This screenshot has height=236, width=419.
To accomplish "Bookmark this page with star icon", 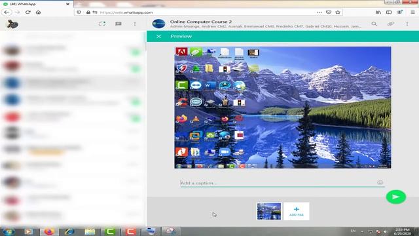I will click(338, 12).
